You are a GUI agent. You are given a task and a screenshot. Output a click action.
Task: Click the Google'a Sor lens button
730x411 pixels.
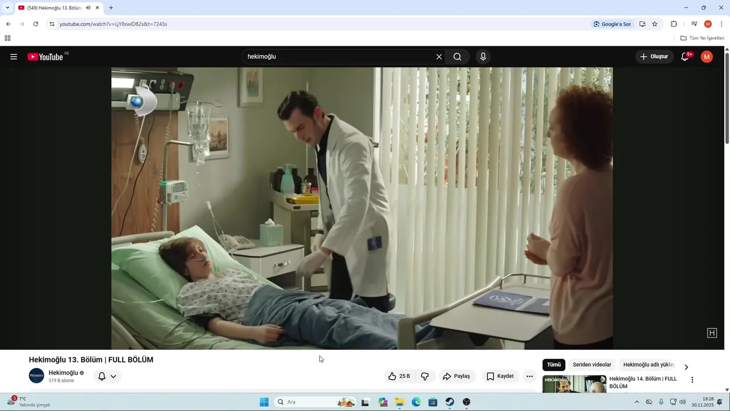(x=612, y=24)
